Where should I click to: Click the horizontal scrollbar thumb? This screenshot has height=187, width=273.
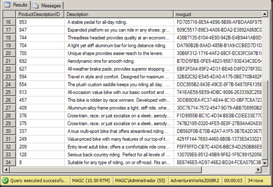[x=105, y=169]
